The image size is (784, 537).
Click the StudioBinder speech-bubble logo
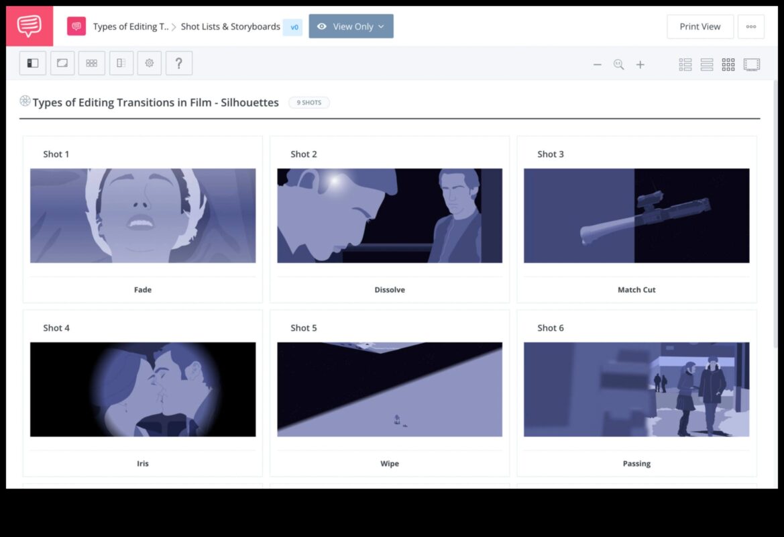click(30, 26)
